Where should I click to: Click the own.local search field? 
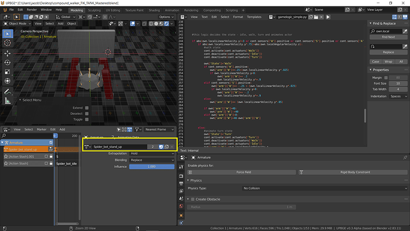click(386, 31)
